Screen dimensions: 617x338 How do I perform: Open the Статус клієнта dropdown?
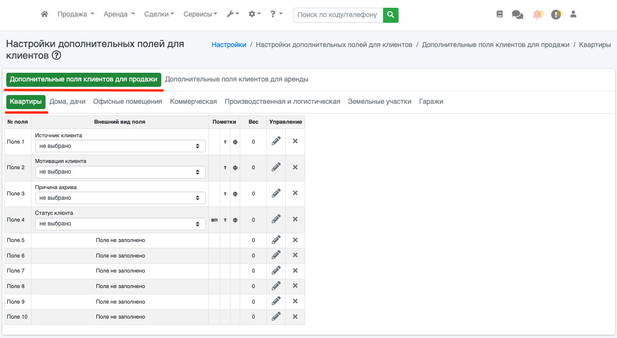click(x=120, y=224)
